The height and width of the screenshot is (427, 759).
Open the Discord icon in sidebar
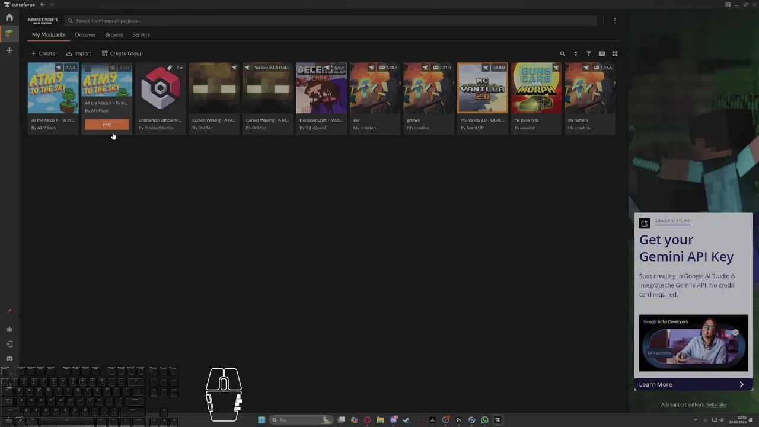(x=9, y=358)
